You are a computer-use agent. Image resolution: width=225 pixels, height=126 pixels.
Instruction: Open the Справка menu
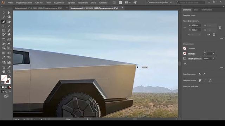coord(103,2)
